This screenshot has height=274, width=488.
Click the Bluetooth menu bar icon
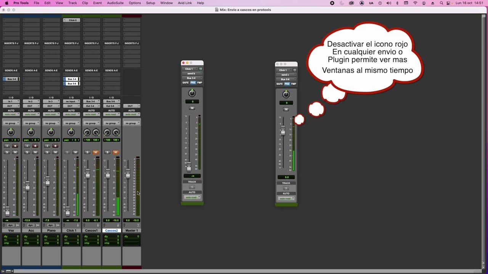tap(397, 3)
